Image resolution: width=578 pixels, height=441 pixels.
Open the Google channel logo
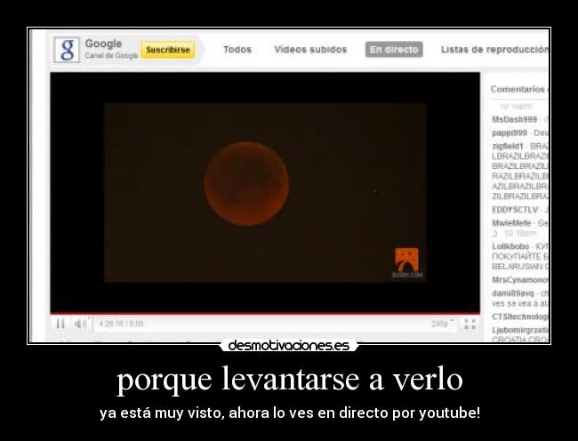(x=67, y=50)
